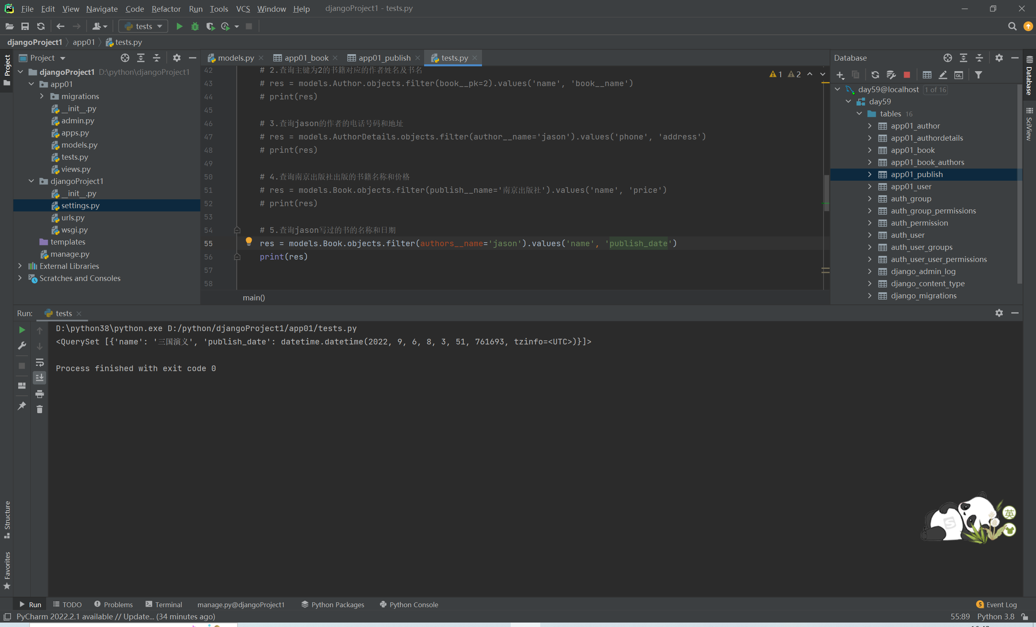Open the Refactor menu
Image resolution: width=1036 pixels, height=627 pixels.
[166, 8]
